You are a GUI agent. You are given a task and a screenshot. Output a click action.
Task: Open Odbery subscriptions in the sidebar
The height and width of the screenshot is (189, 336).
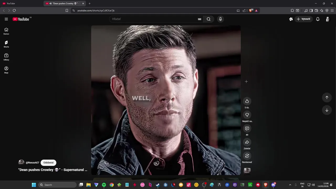(x=6, y=57)
